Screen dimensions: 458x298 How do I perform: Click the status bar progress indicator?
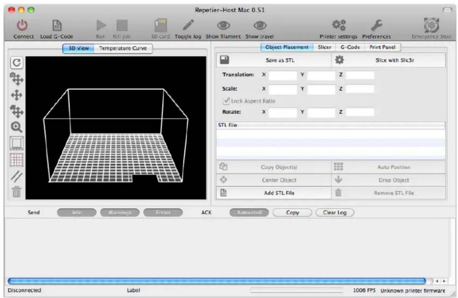297,290
